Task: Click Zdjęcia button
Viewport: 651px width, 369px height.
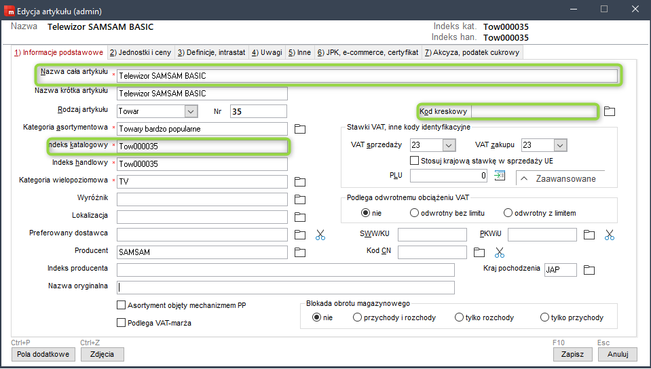Action: (102, 355)
